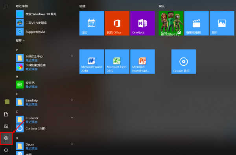236x155 pixels.
Task: Open the CCleaner folder icon
Action: pyautogui.click(x=20, y=120)
